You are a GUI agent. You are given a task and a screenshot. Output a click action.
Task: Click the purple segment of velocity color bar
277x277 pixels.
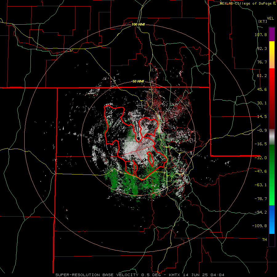[272, 34]
